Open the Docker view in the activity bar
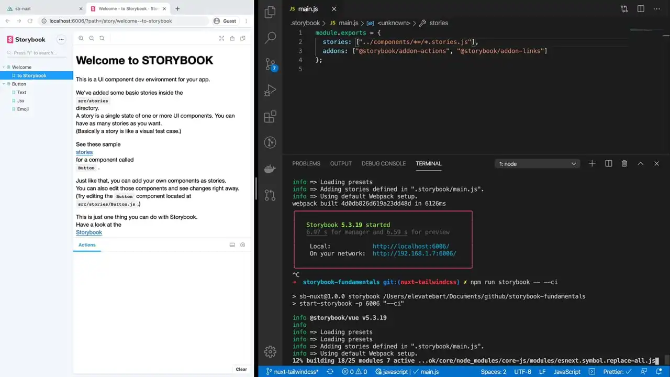Image resolution: width=670 pixels, height=377 pixels. (270, 169)
